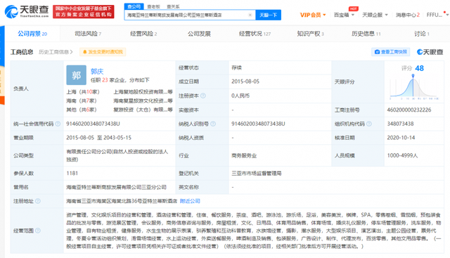450x258 pixels.
Task: Click the 参保人数 value 1181
Action: coord(72,174)
